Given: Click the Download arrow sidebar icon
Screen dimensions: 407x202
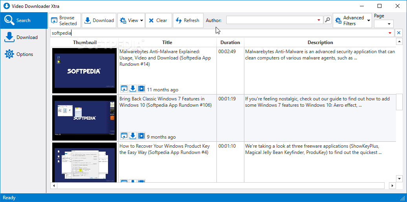Looking at the screenshot, I should 9,37.
